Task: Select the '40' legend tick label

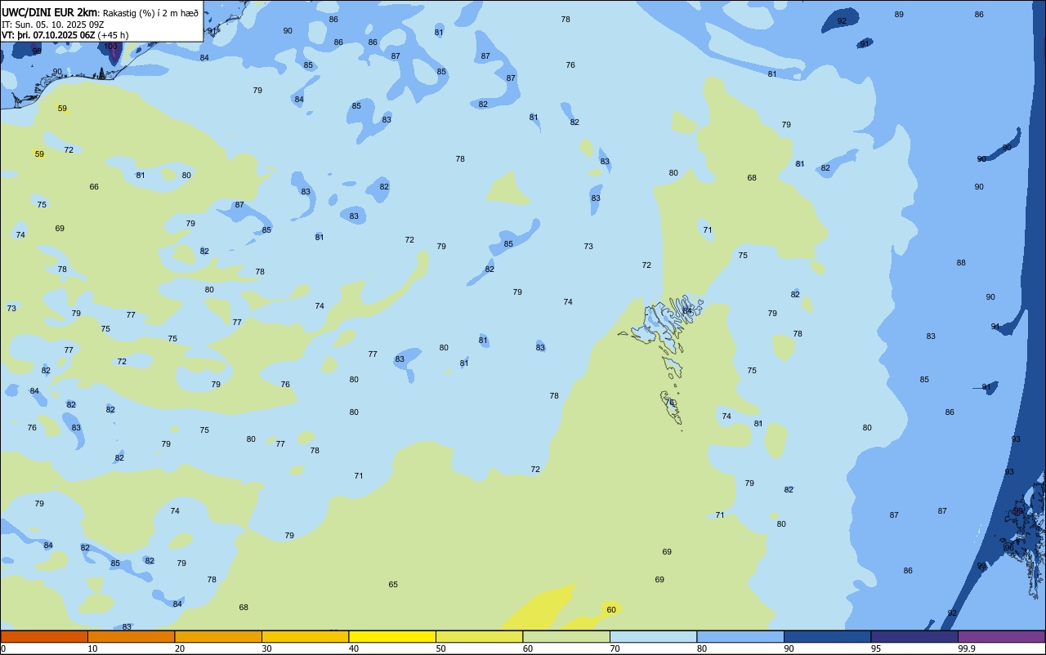Action: pos(354,648)
